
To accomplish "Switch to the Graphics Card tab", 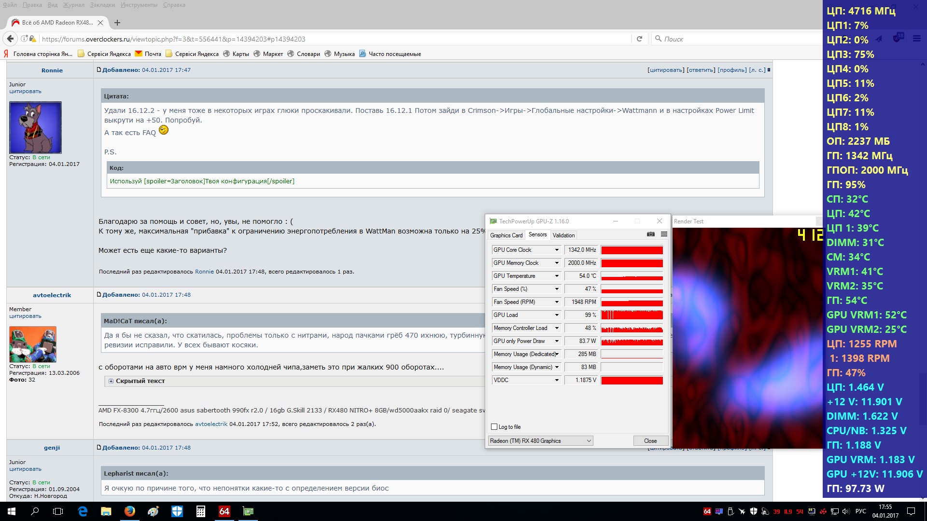I will click(506, 235).
